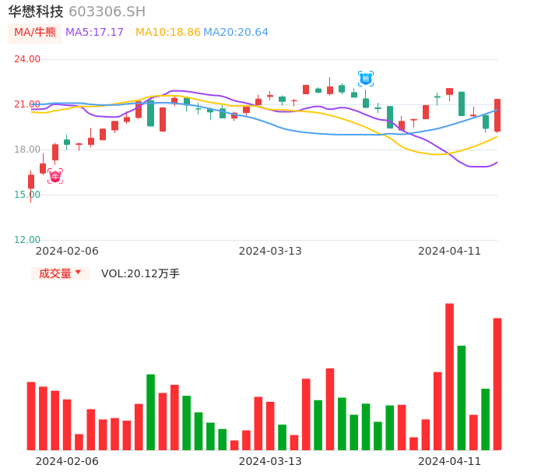The width and height of the screenshot is (534, 472).
Task: Select the MA/牛熊 indicator tab
Action: point(35,33)
